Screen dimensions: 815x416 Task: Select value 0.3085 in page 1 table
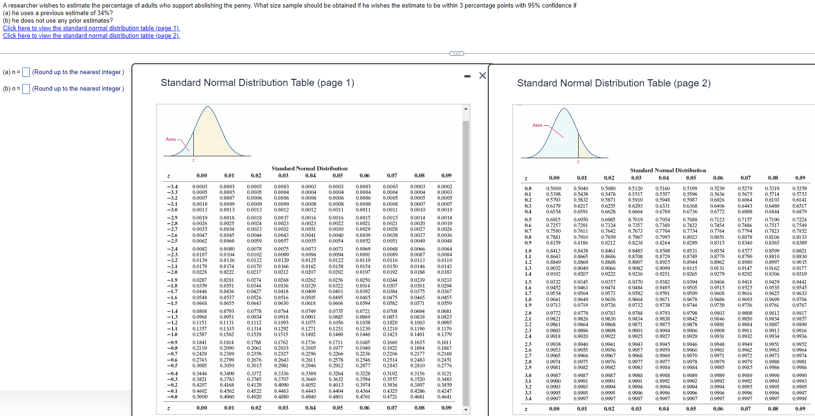click(x=199, y=365)
